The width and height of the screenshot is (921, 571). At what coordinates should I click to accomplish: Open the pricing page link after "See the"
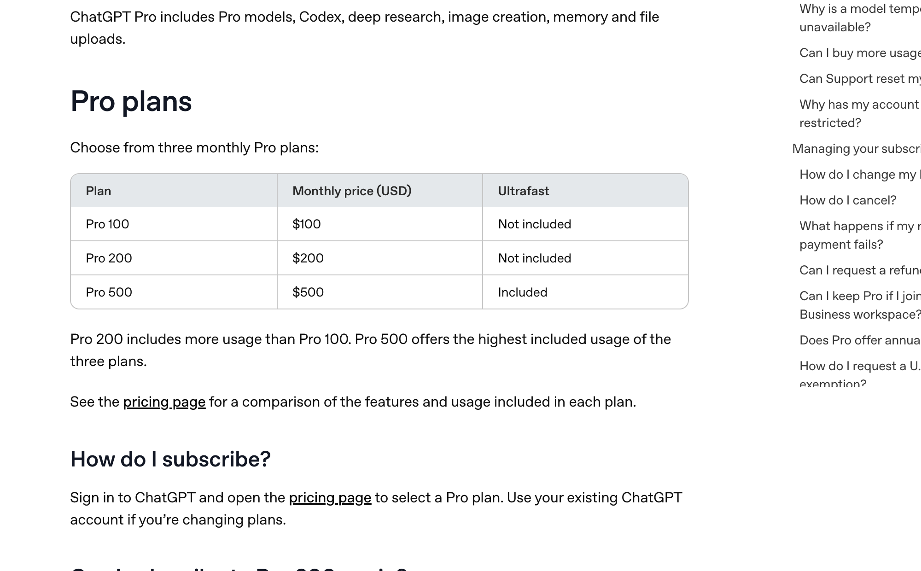[164, 402]
